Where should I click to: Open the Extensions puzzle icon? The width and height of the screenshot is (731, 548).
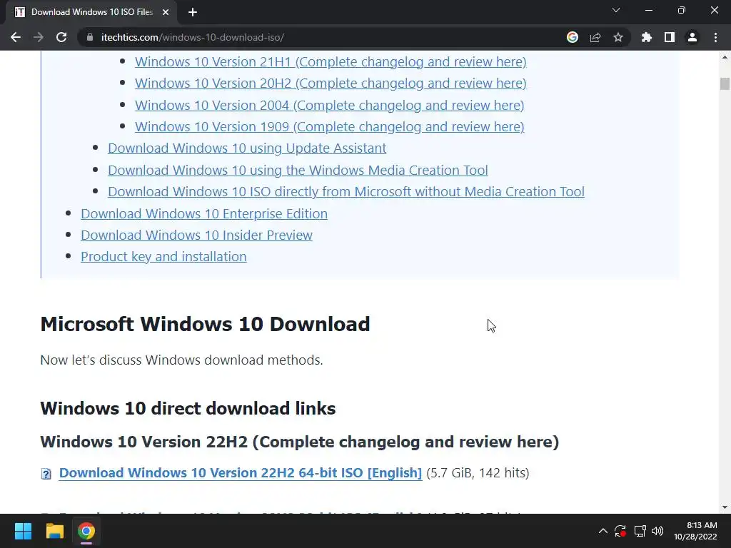[x=647, y=37]
